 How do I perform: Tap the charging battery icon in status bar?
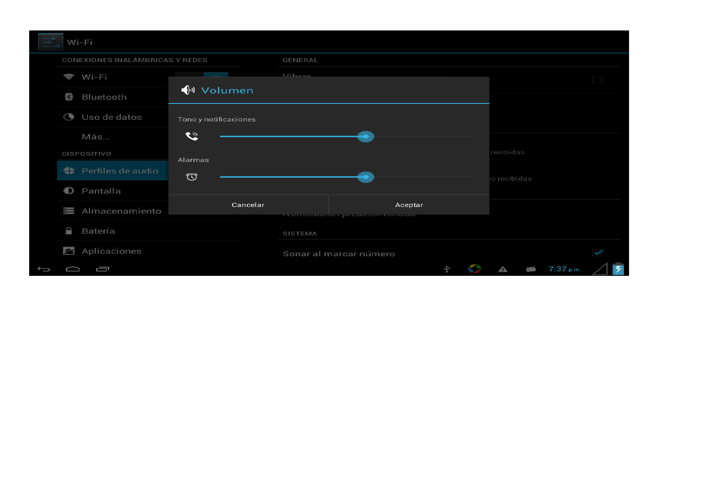(x=618, y=269)
